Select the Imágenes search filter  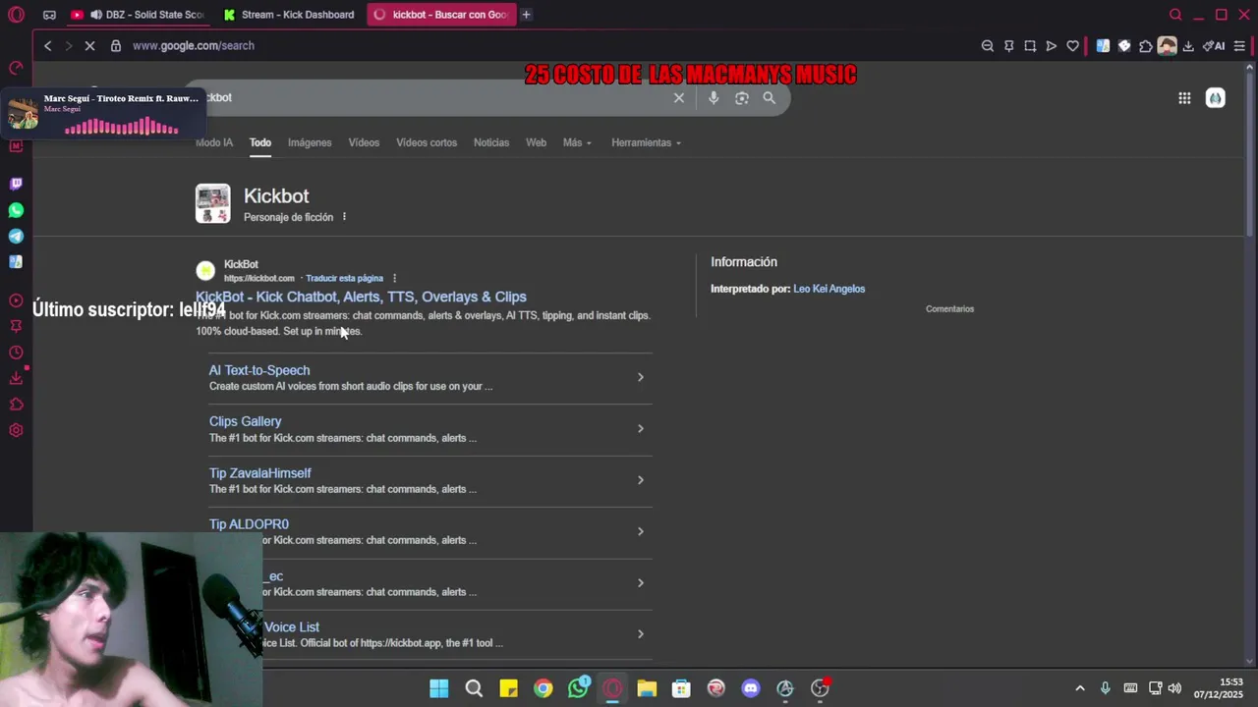tap(310, 142)
